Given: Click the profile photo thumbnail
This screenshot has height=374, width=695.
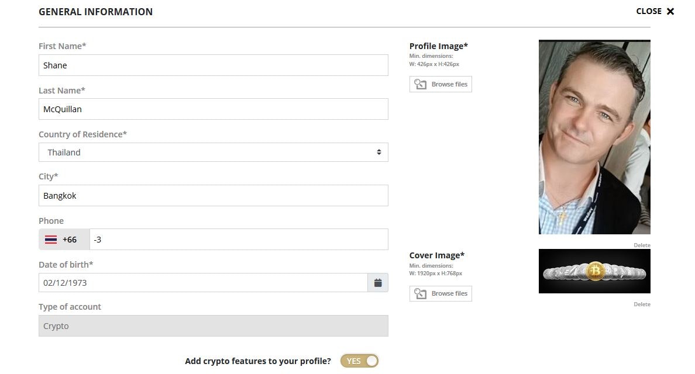Looking at the screenshot, I should coord(594,137).
